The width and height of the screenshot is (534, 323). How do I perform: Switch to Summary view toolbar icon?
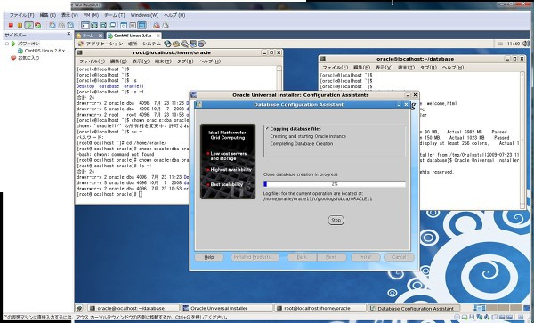click(124, 25)
